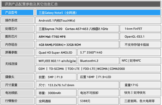This screenshot has height=105, width=162.
Task: Click the 4GB RAM(LPDDR4)+32GB ROM cell
Action: [77, 45]
